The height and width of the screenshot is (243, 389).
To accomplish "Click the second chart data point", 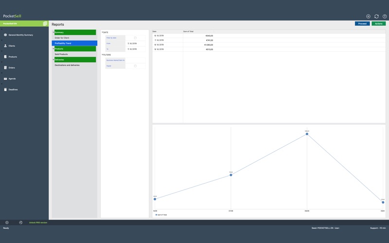I will [x=230, y=175].
